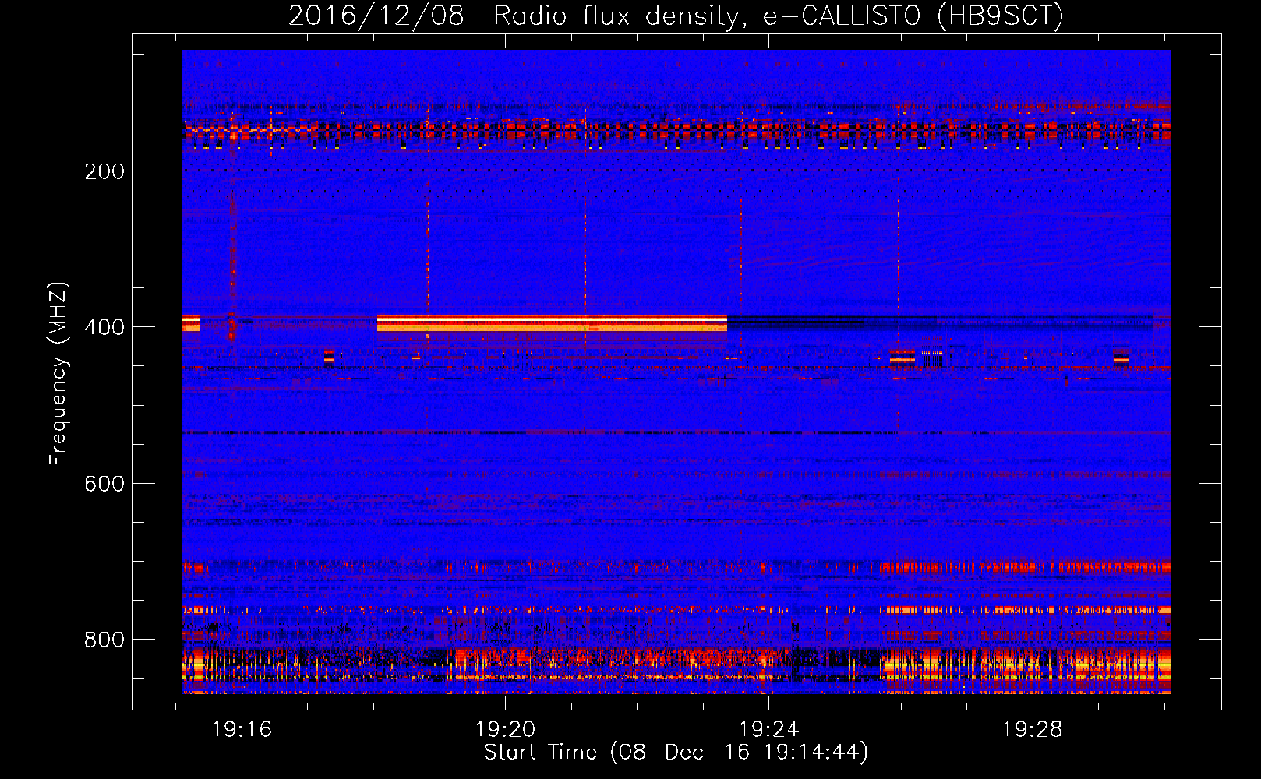This screenshot has width=1261, height=779.
Task: Click the 800 frequency tick label
Action: coord(104,640)
